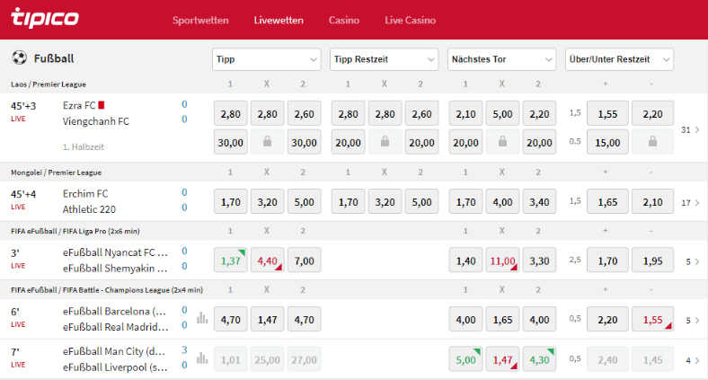Screen dimensions: 708x380
Task: Select under 0,5 odds 1,55 in Barcelona match
Action: (x=652, y=319)
